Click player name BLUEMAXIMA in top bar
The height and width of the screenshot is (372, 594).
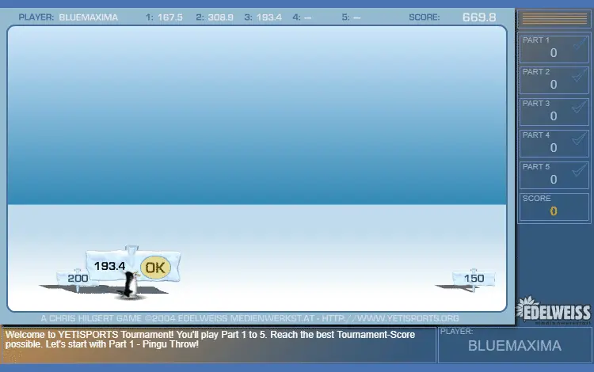(x=88, y=17)
